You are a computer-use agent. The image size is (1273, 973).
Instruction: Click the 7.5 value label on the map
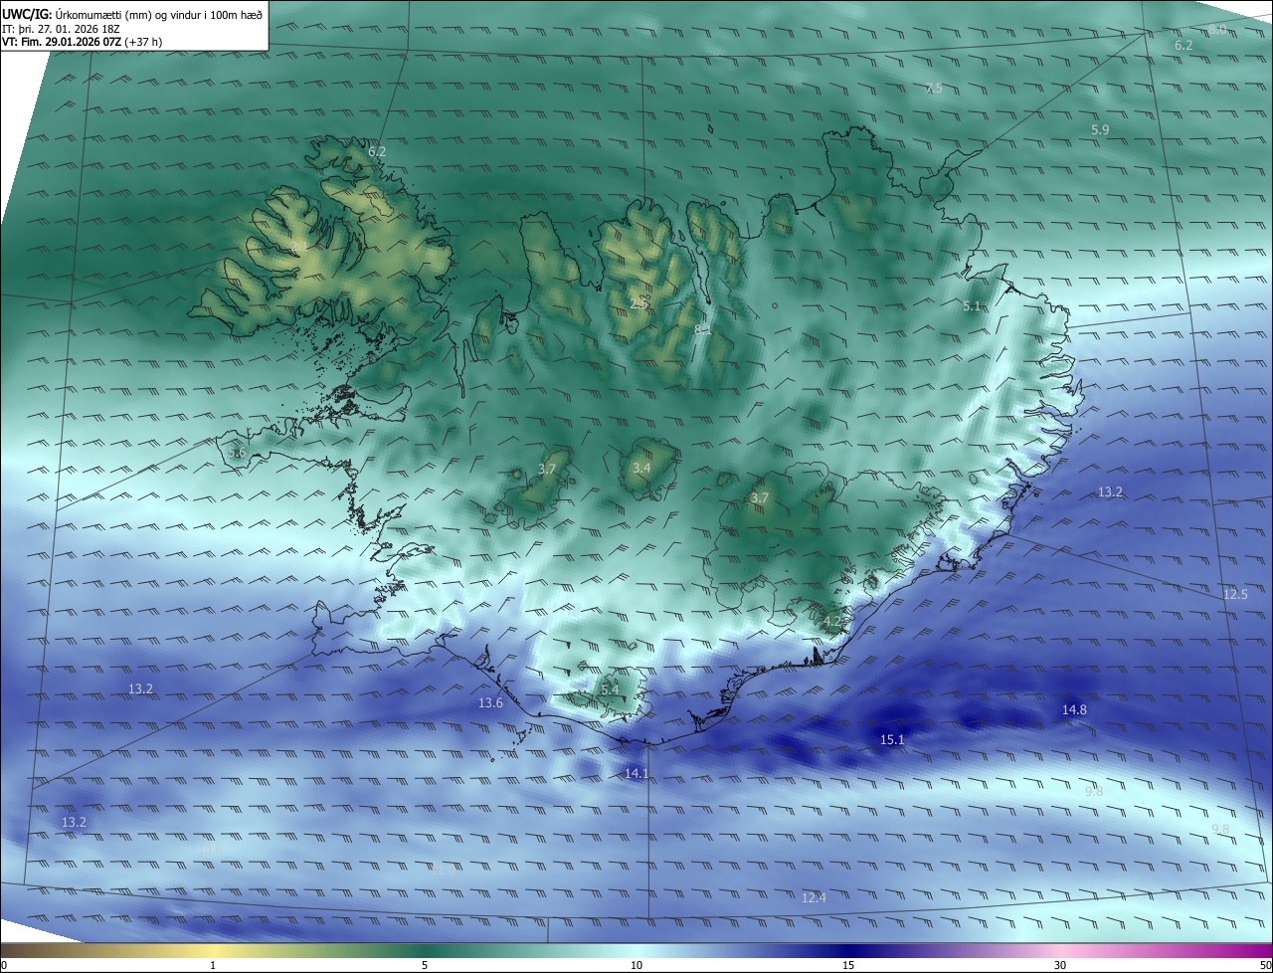(x=934, y=89)
